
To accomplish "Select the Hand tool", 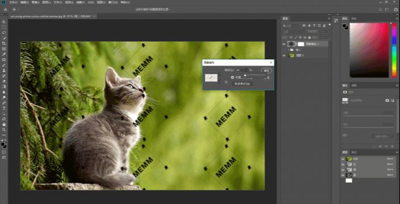I will [4, 124].
